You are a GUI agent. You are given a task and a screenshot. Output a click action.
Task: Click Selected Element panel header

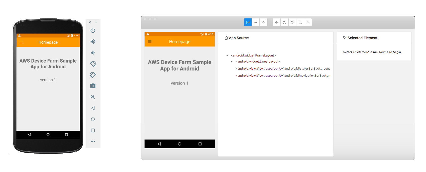[x=360, y=38]
